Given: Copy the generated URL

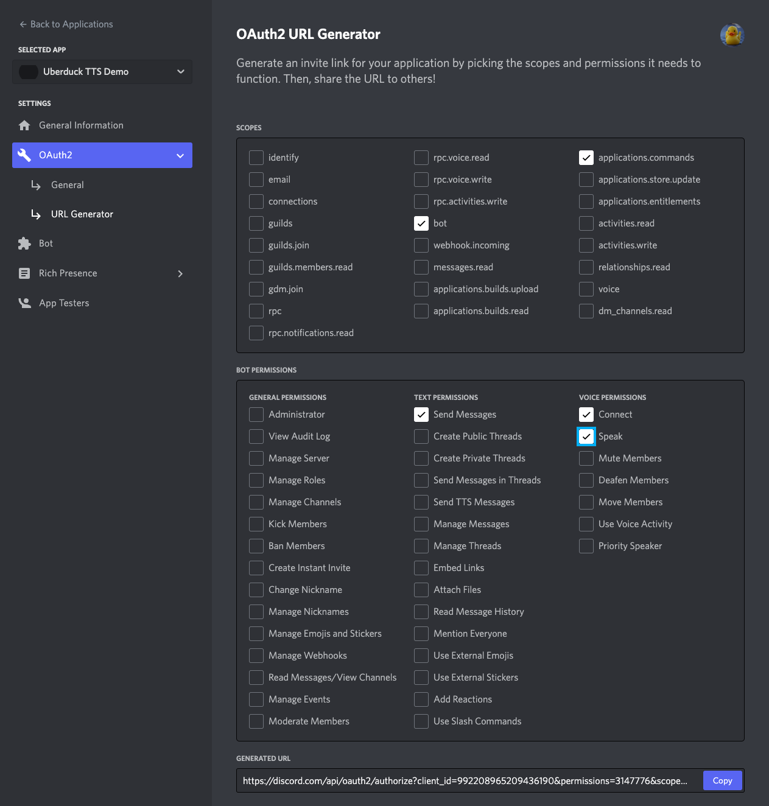Looking at the screenshot, I should pos(722,780).
